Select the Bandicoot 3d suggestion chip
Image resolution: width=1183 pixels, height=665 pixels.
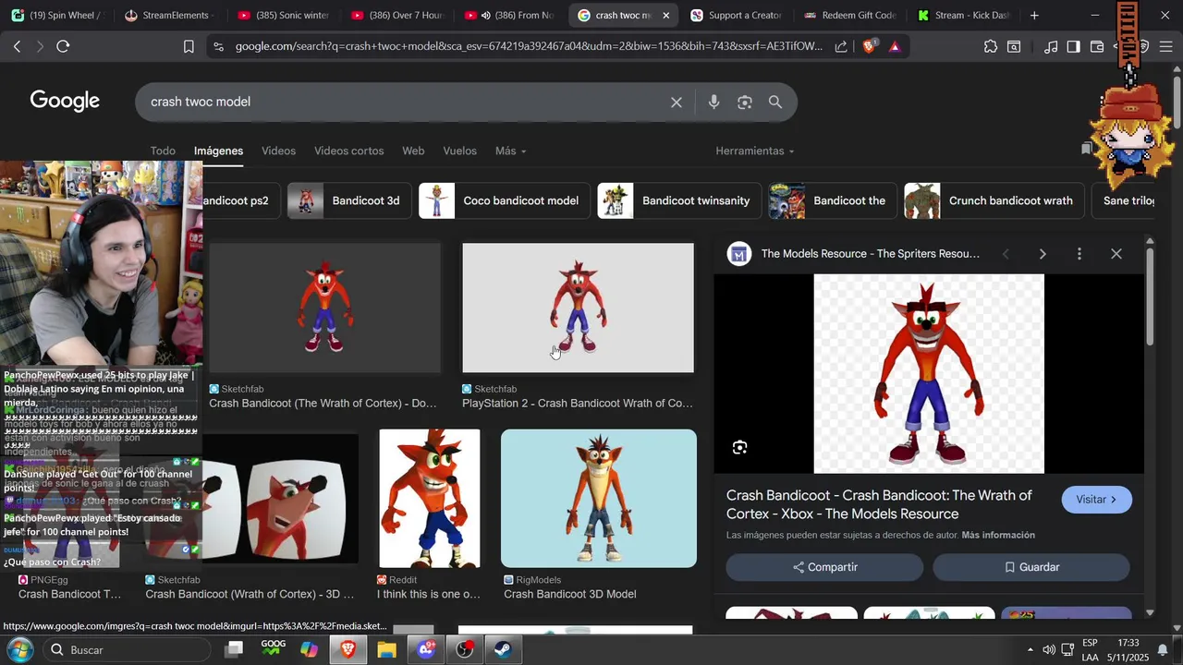[348, 200]
